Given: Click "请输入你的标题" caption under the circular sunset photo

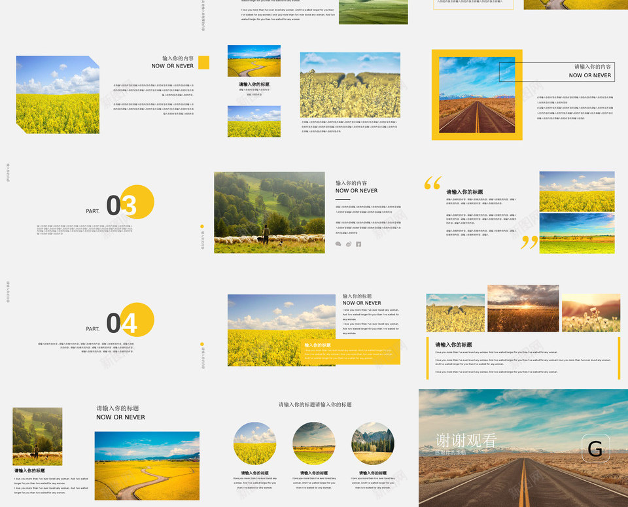Looking at the screenshot, I should pyautogui.click(x=314, y=473).
